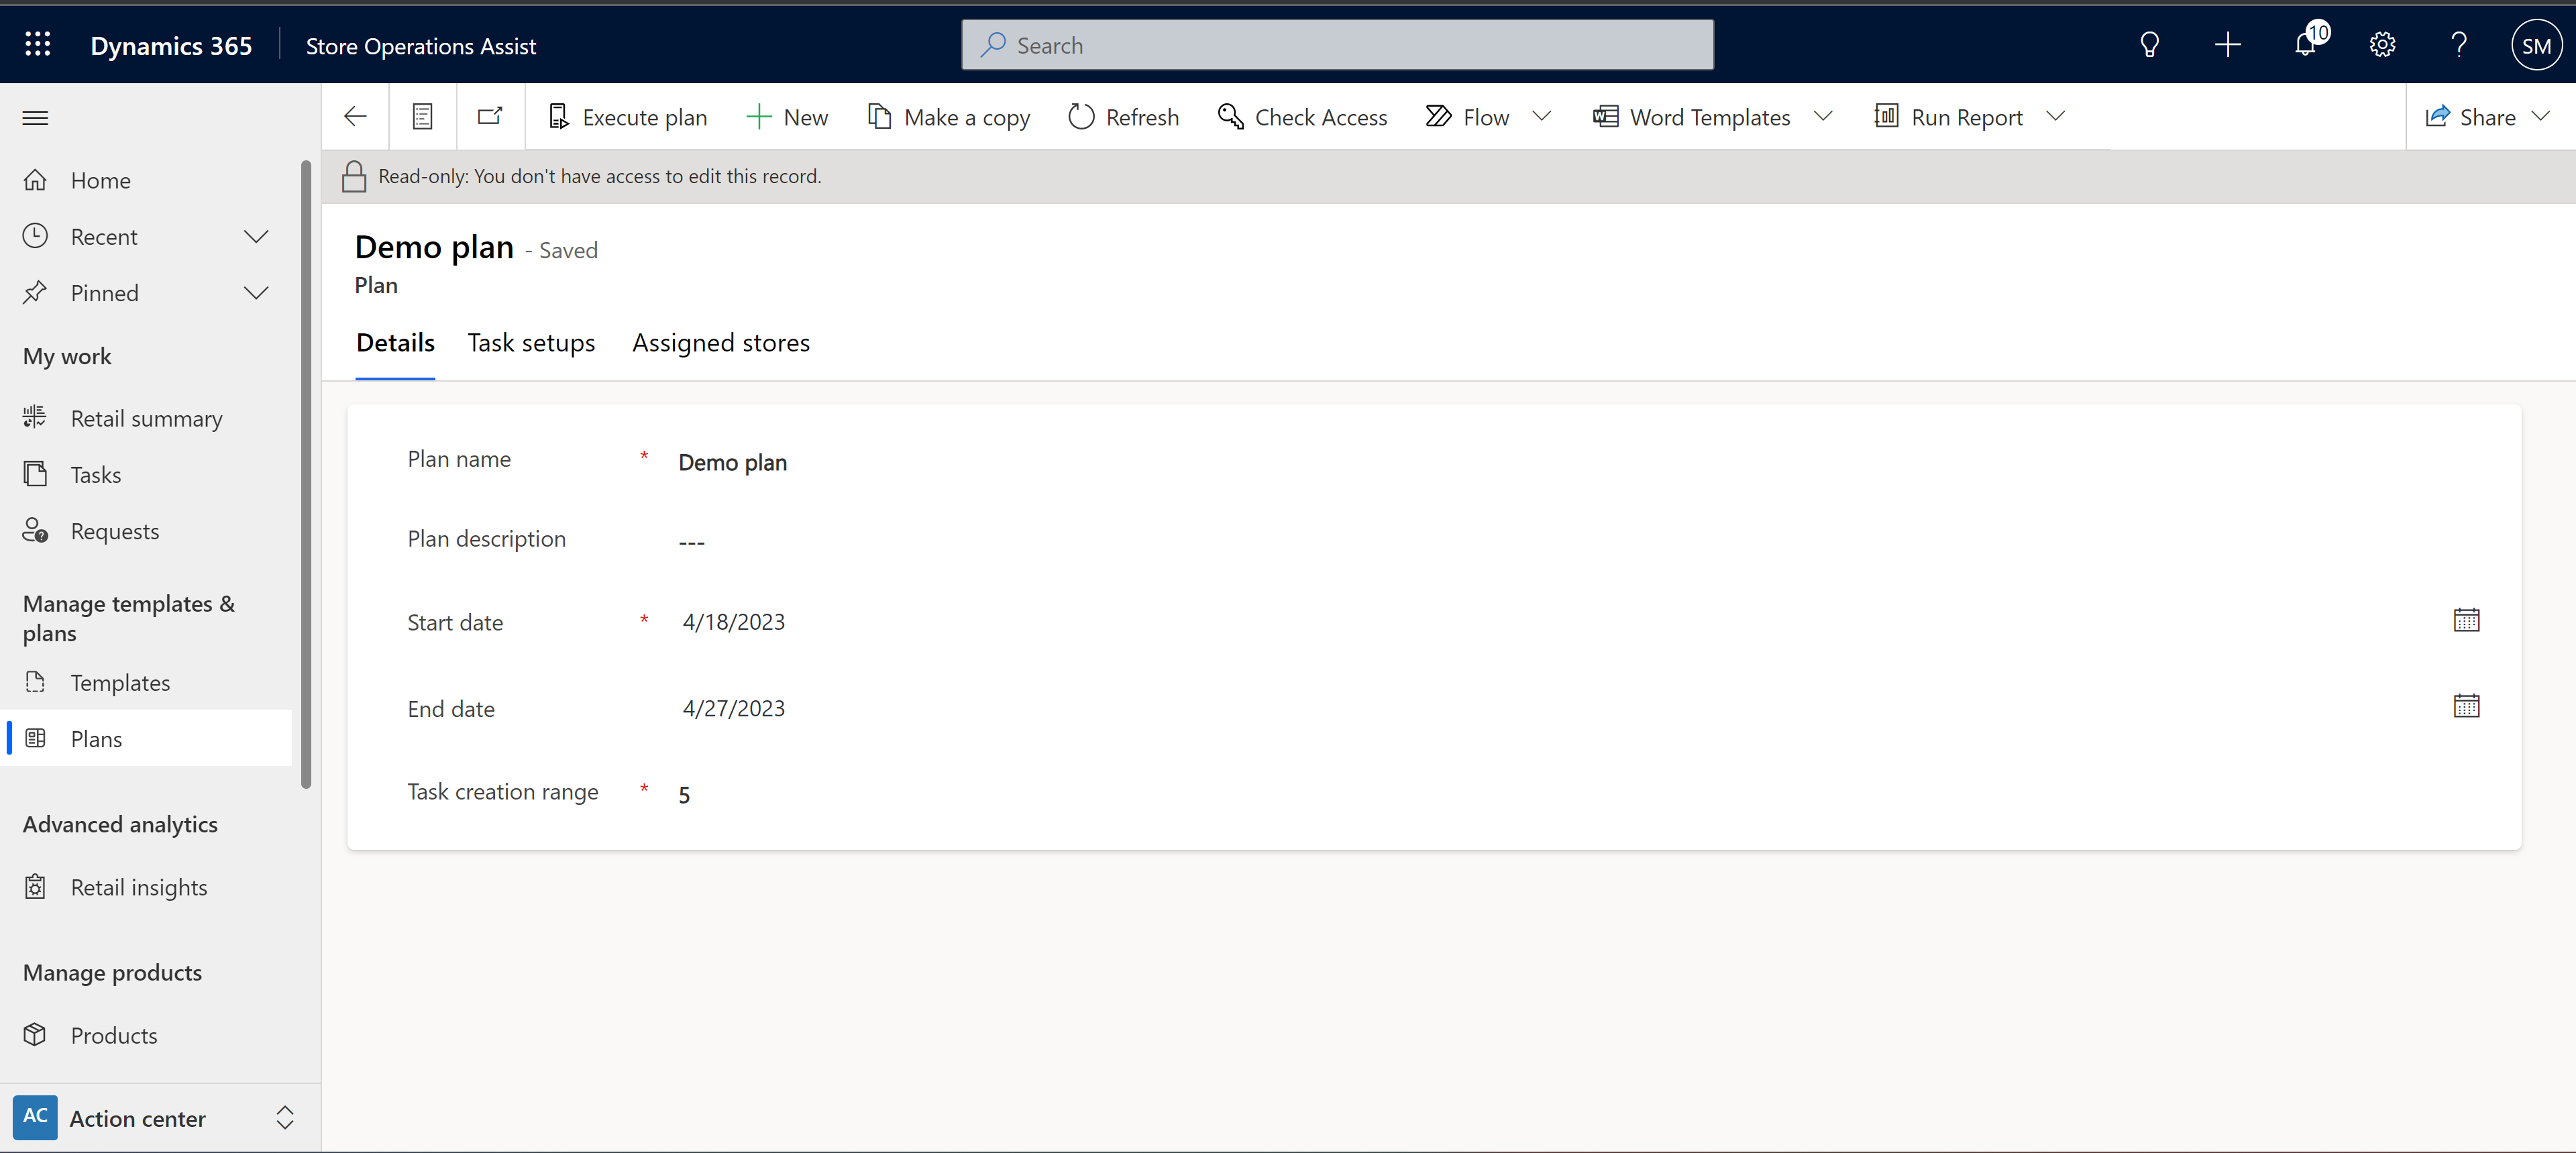Click the Retail summary sidebar icon
This screenshot has height=1153, width=2576.
(36, 417)
